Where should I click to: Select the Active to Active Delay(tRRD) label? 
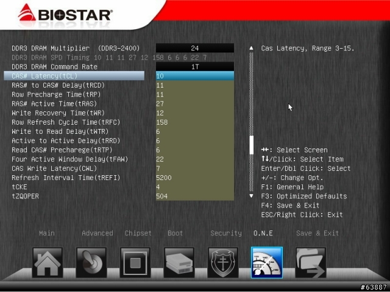coord(66,141)
